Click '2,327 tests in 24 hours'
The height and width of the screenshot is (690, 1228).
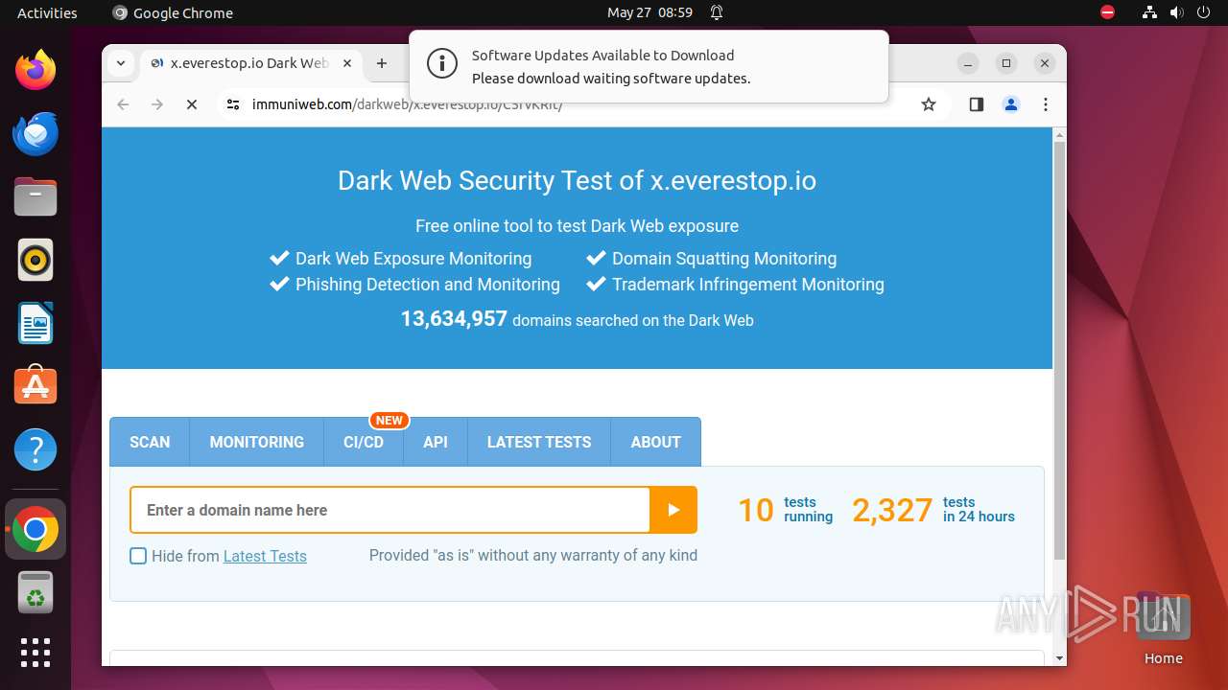933,510
